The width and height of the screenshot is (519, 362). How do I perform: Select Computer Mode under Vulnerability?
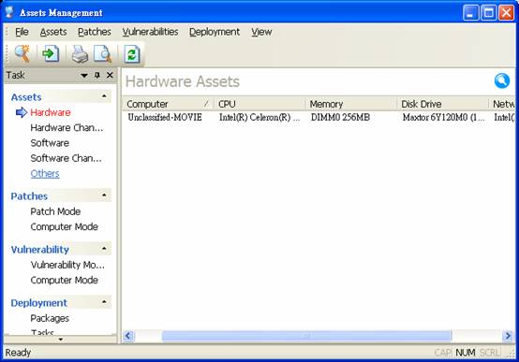coord(65,280)
